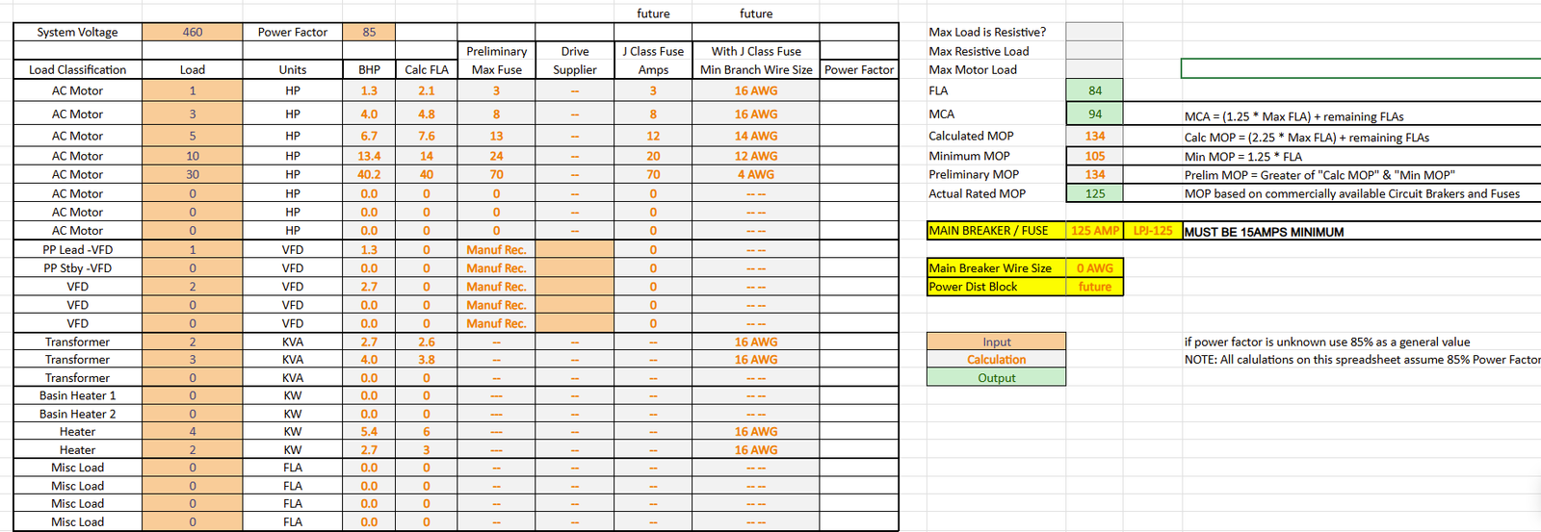The image size is (1541, 532).
Task: Click the Transformer Calc FLA value 2.6
Action: pyautogui.click(x=427, y=342)
